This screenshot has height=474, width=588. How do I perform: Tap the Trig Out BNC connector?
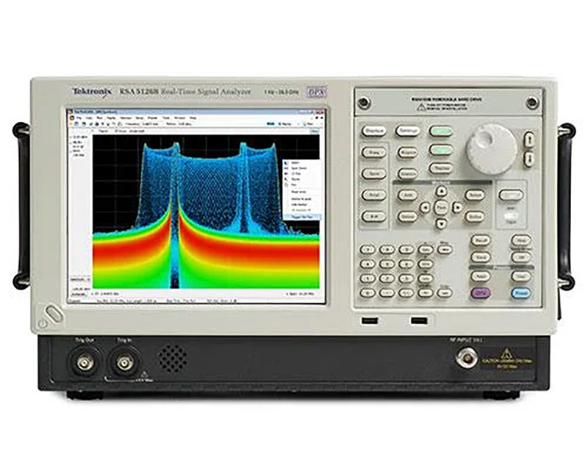(x=84, y=362)
